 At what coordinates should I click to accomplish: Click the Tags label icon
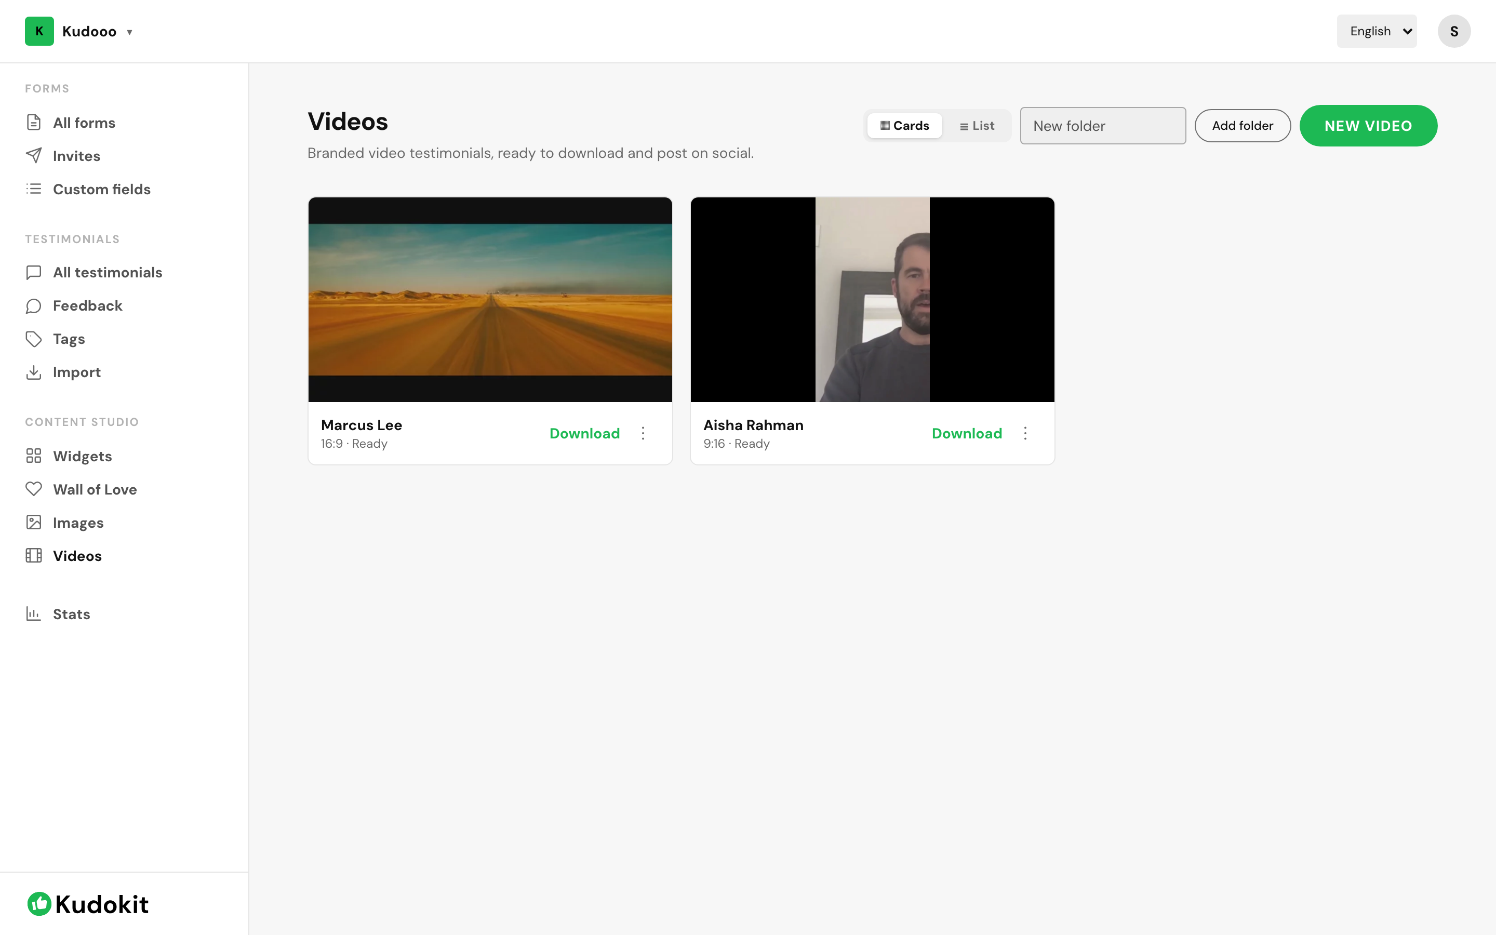tap(33, 339)
